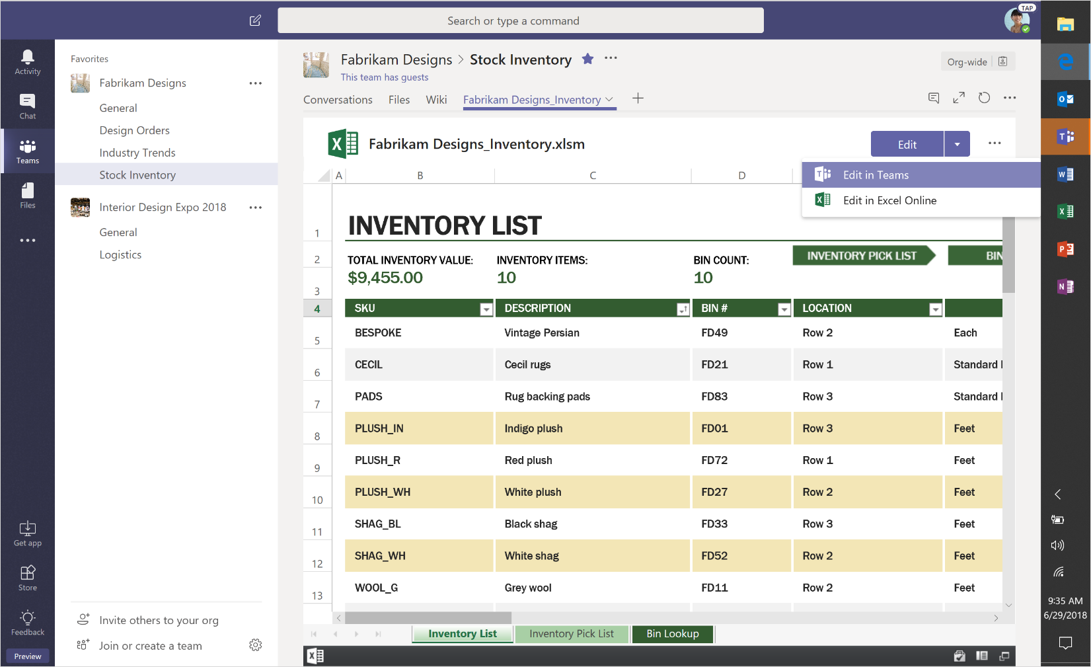Open Fabrikam Designs team options
The image size is (1091, 667).
click(x=256, y=83)
